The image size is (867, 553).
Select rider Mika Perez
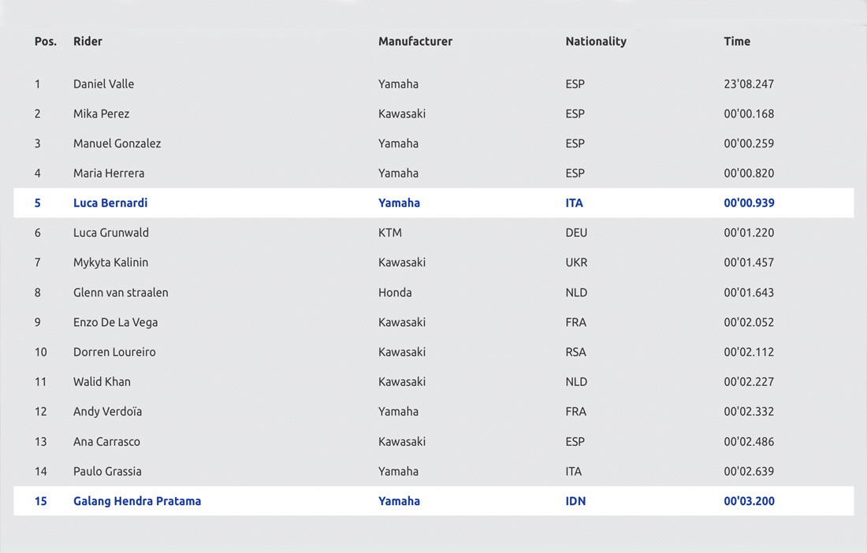coord(101,113)
